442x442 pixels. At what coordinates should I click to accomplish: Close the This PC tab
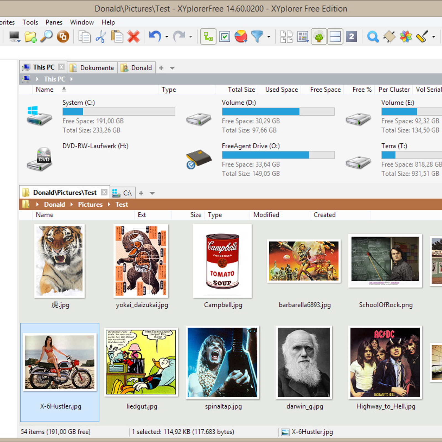(61, 67)
